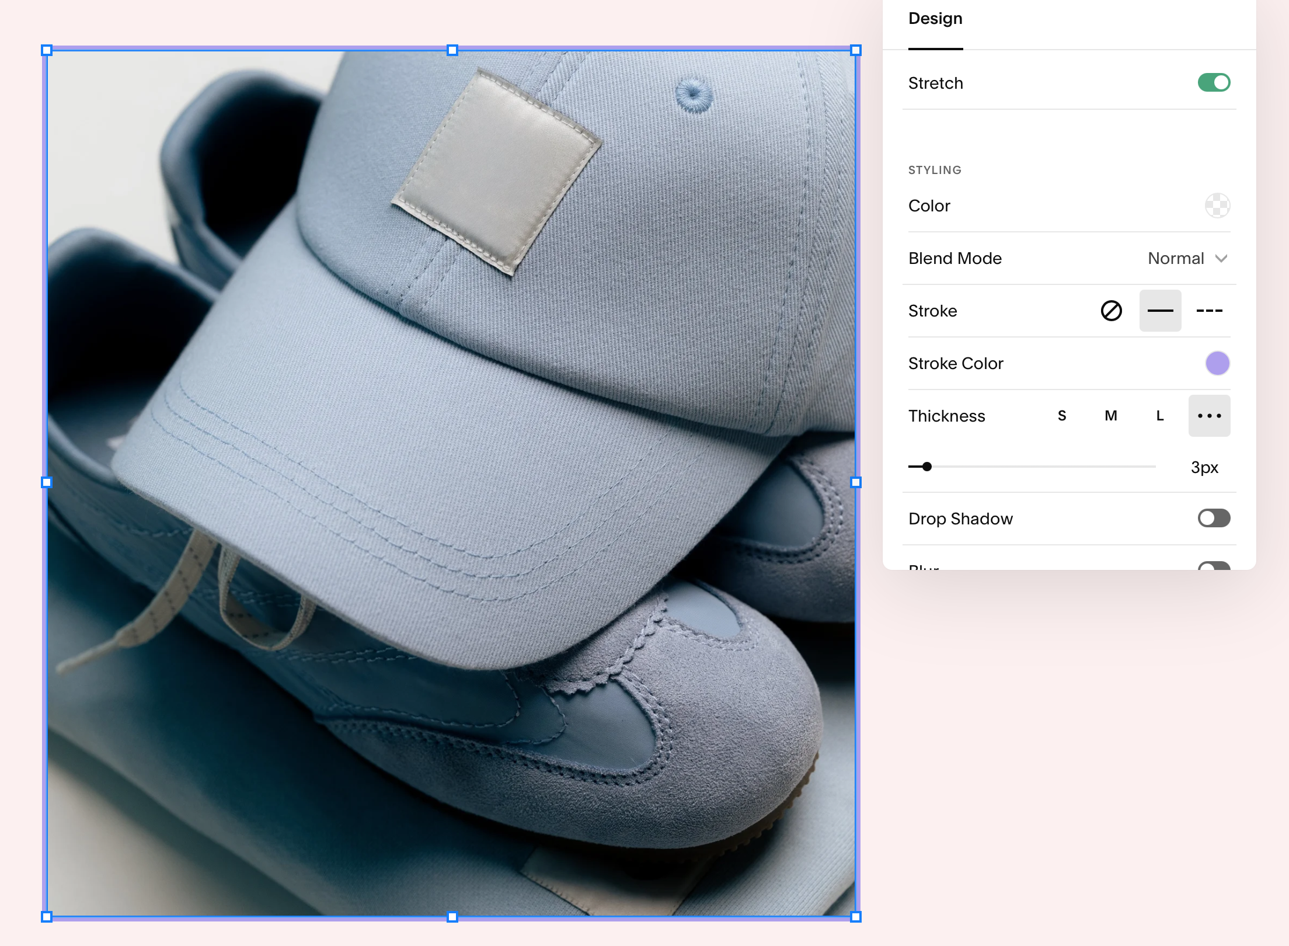Image resolution: width=1289 pixels, height=946 pixels.
Task: Enable the Drop Shadow toggle
Action: [1214, 519]
